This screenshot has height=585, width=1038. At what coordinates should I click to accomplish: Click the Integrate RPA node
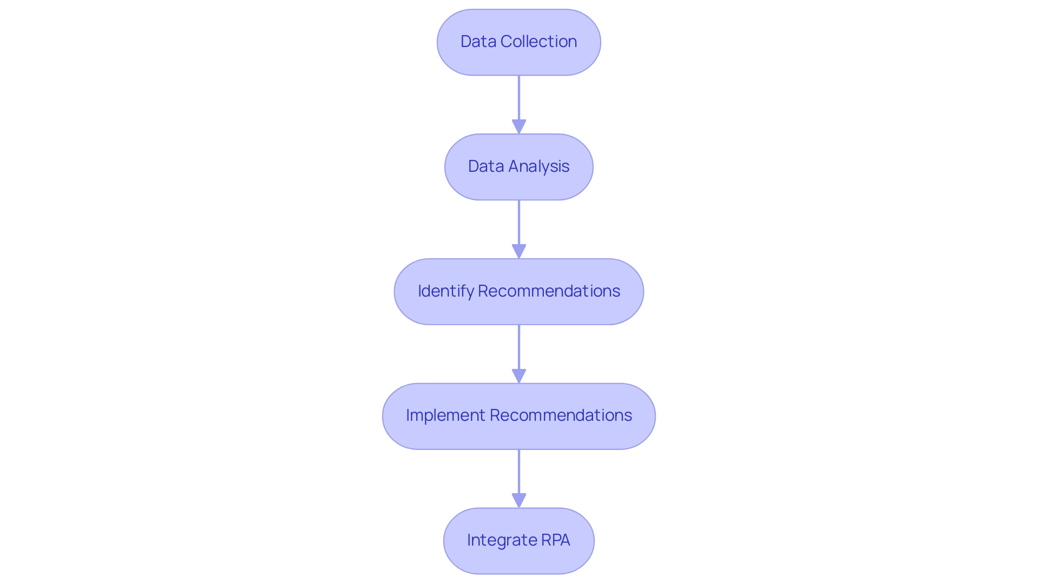tap(519, 540)
